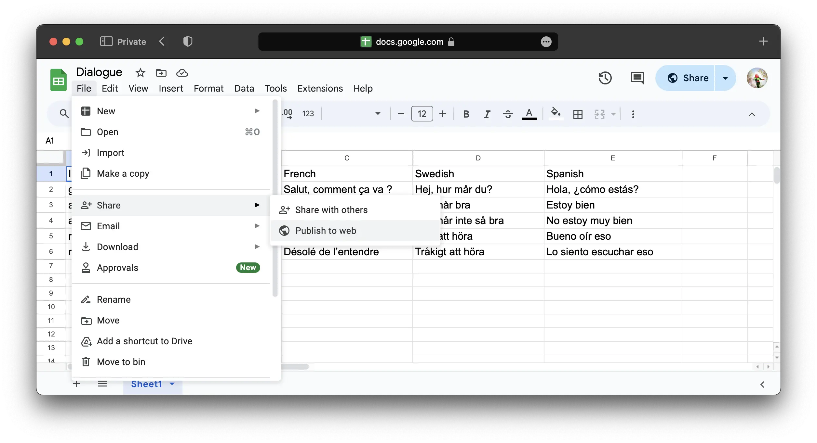
Task: Open version history clock icon
Action: tap(605, 78)
